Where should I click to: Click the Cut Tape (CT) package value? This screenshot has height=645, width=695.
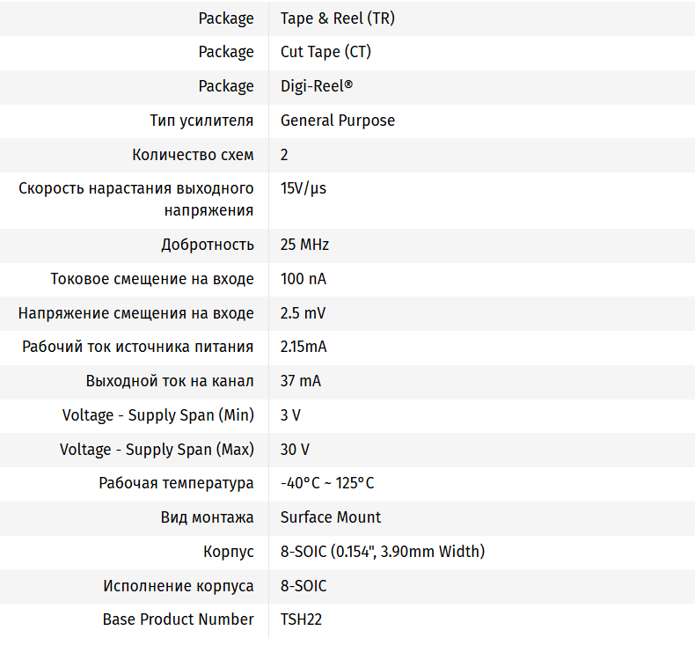(326, 52)
